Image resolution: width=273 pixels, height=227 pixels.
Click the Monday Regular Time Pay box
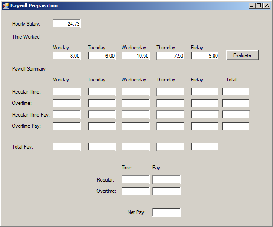tap(66, 115)
